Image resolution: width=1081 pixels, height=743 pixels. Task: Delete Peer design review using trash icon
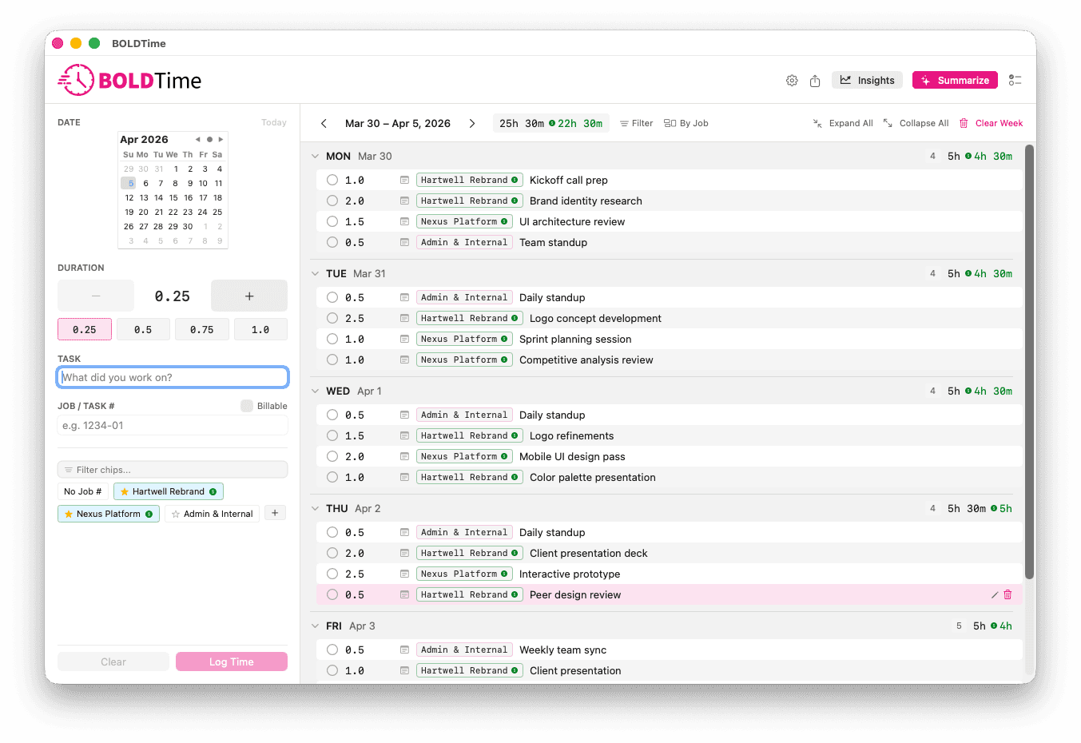point(1007,594)
